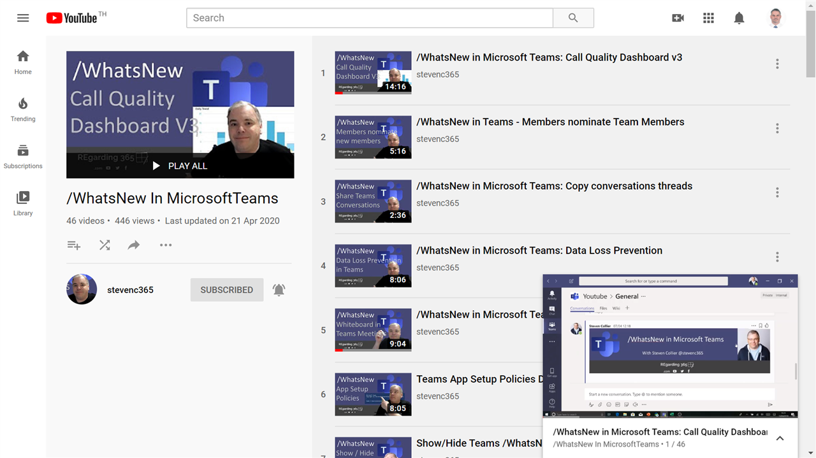Open the Create video camera icon

click(x=678, y=18)
